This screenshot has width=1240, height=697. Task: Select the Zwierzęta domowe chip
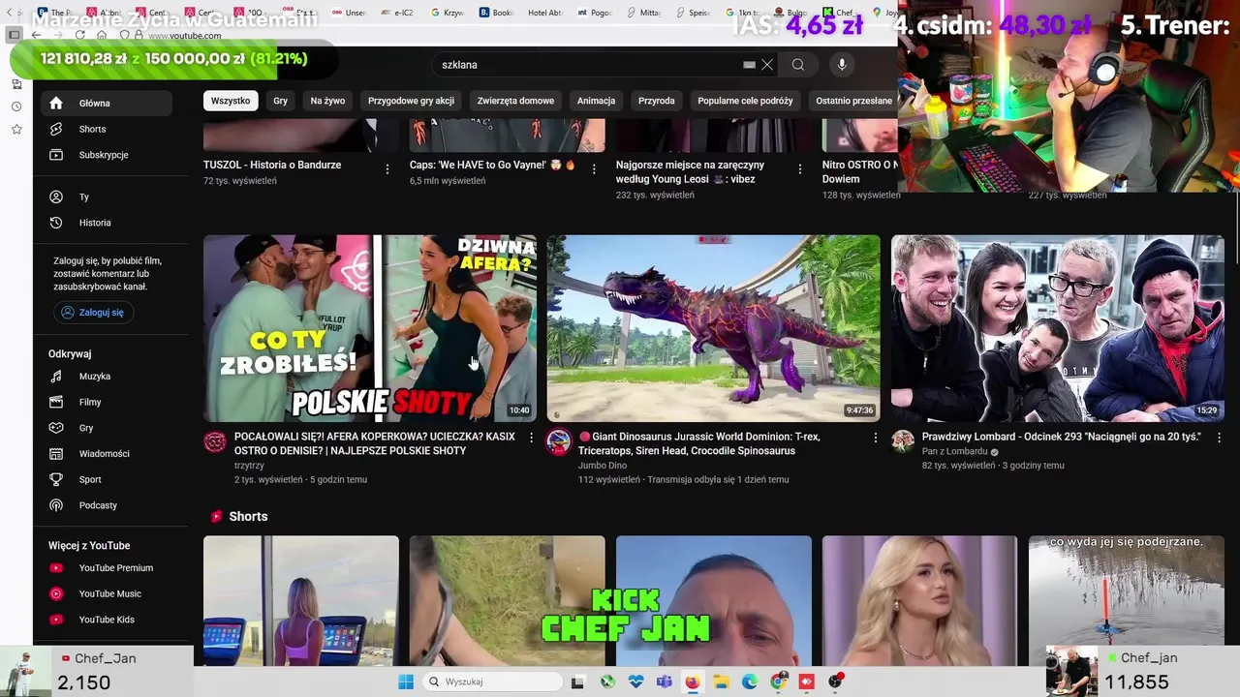pos(515,101)
